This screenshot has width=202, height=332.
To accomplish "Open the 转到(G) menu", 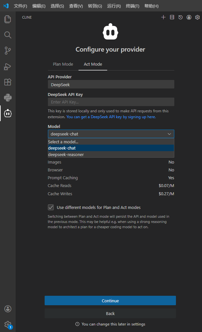I will pos(95,6).
